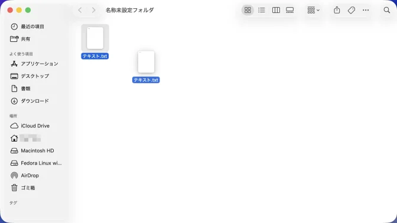
Task: Open the tag editor icon
Action: [352, 10]
